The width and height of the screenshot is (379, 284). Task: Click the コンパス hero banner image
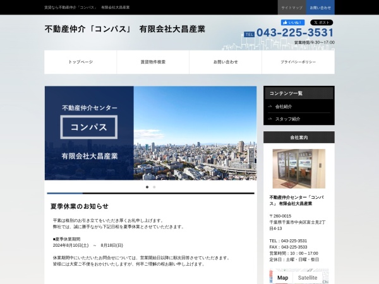(x=150, y=133)
